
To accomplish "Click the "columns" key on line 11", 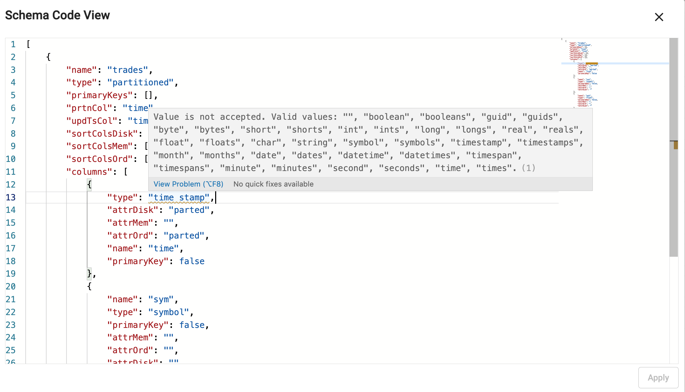I will (x=88, y=172).
